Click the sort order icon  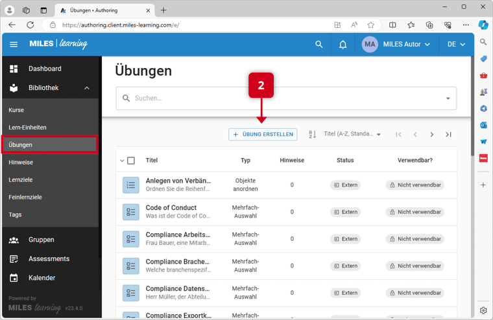(313, 134)
